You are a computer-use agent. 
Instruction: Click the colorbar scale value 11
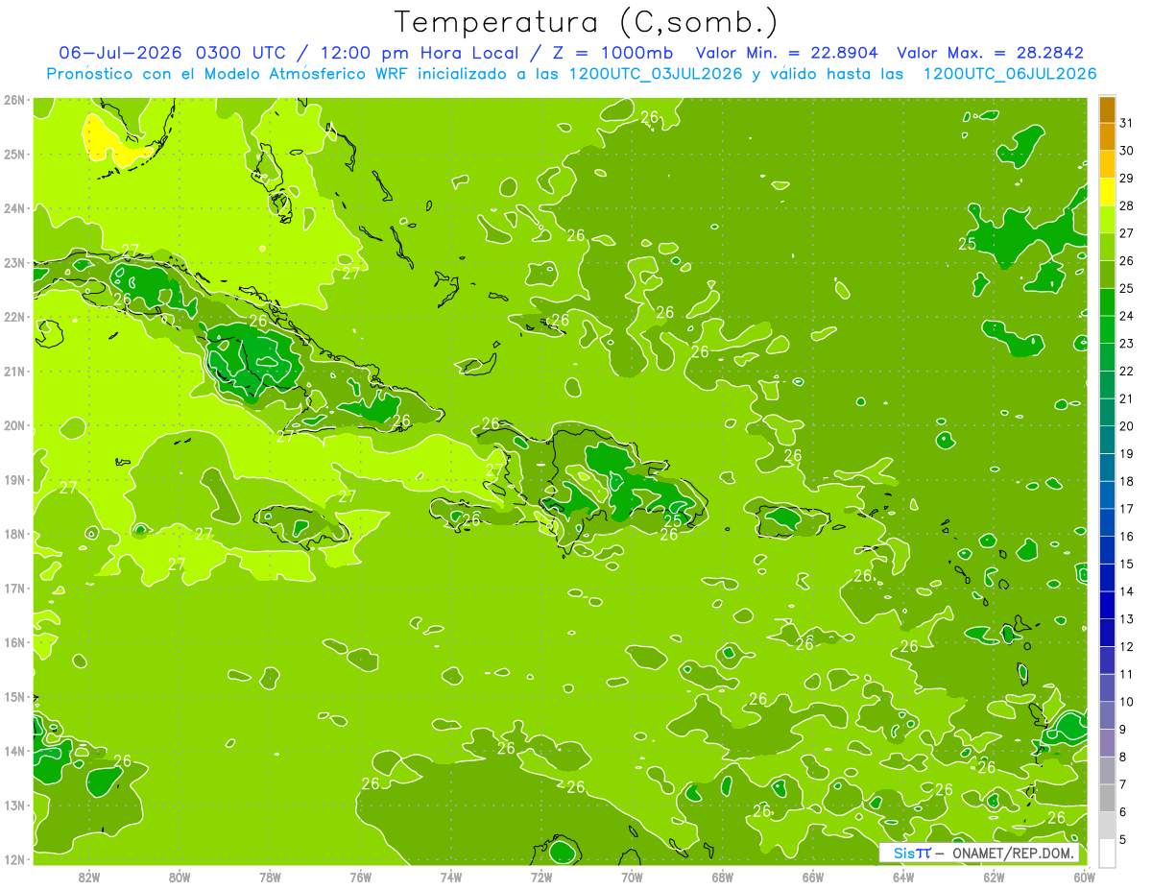click(1126, 674)
